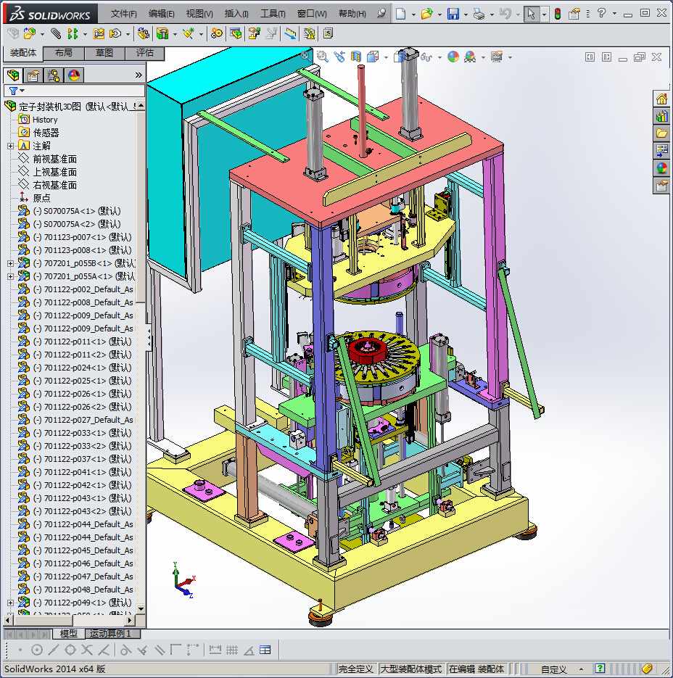Open the Options icon in the top toolbar
Screen dimensions: 673x678
(574, 14)
